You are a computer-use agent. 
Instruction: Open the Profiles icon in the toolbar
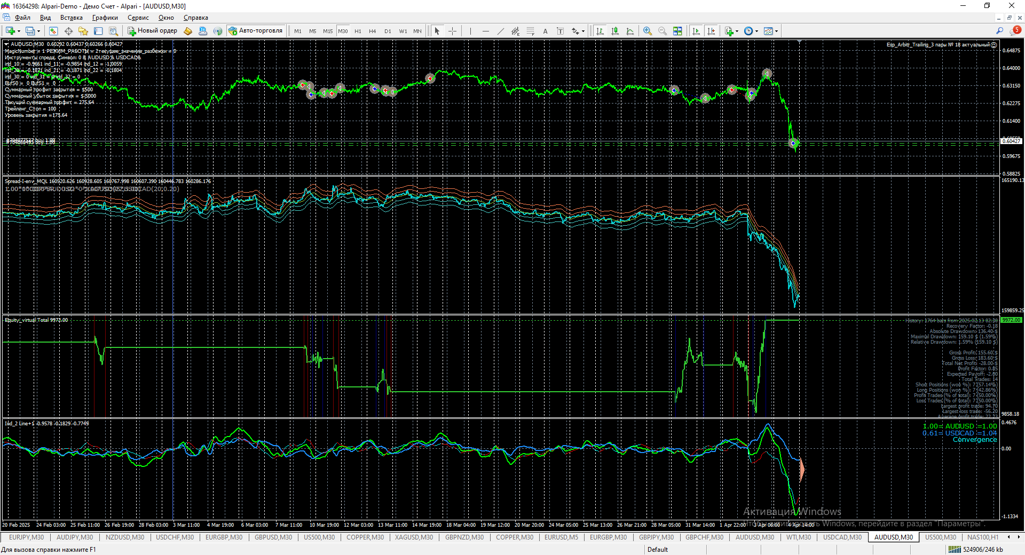click(x=30, y=31)
